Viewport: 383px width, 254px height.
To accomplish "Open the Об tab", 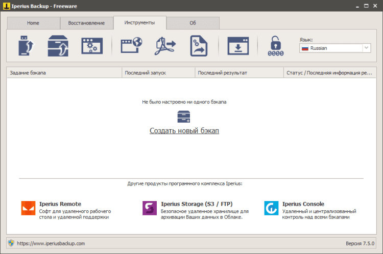I will tap(193, 23).
